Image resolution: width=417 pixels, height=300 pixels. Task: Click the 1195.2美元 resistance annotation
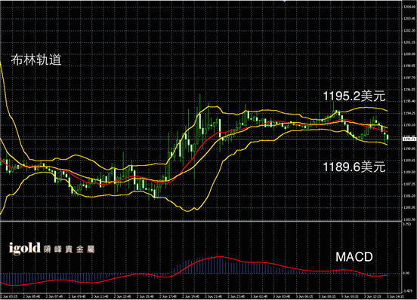point(354,96)
